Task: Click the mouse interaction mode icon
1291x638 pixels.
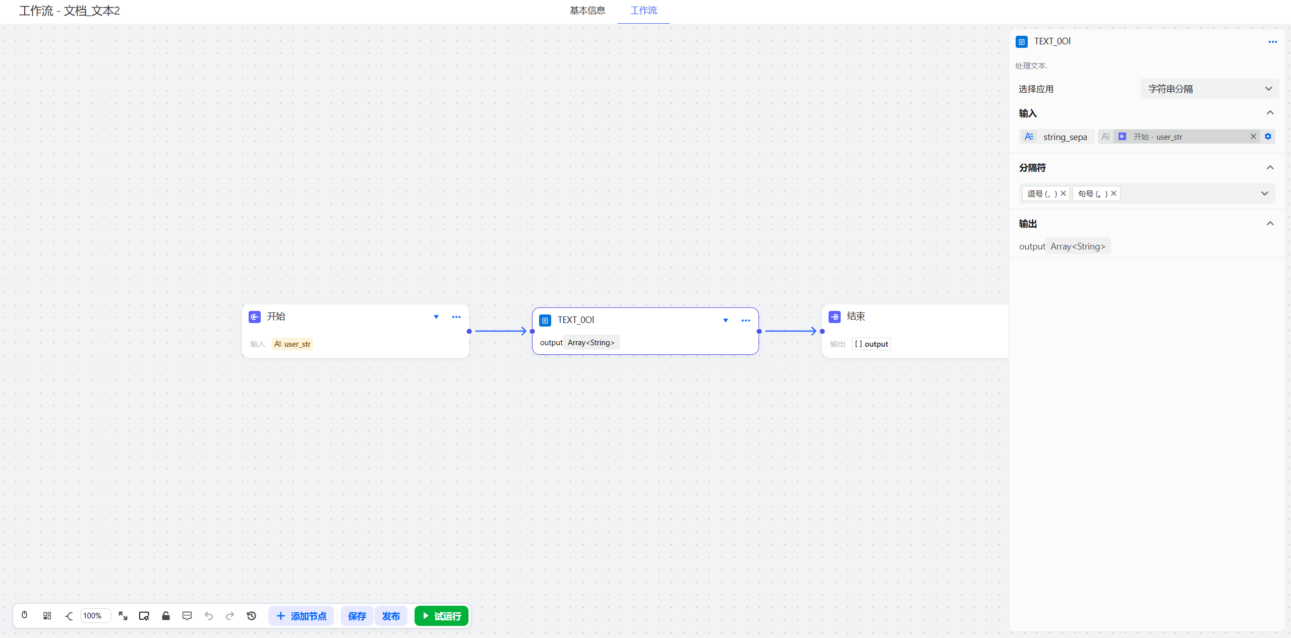Action: (24, 615)
